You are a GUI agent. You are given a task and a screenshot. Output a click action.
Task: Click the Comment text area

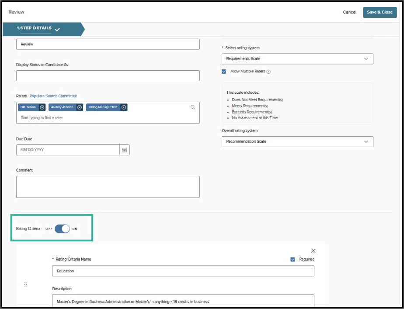[x=108, y=187]
